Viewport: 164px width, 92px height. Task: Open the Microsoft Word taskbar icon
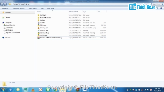coord(85,90)
